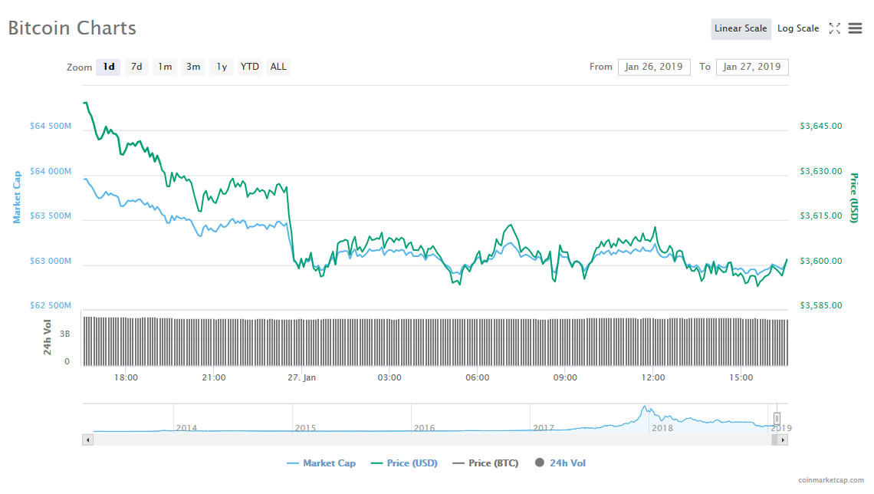Click the Bitcoin Charts heading
The image size is (874, 494).
pyautogui.click(x=72, y=28)
